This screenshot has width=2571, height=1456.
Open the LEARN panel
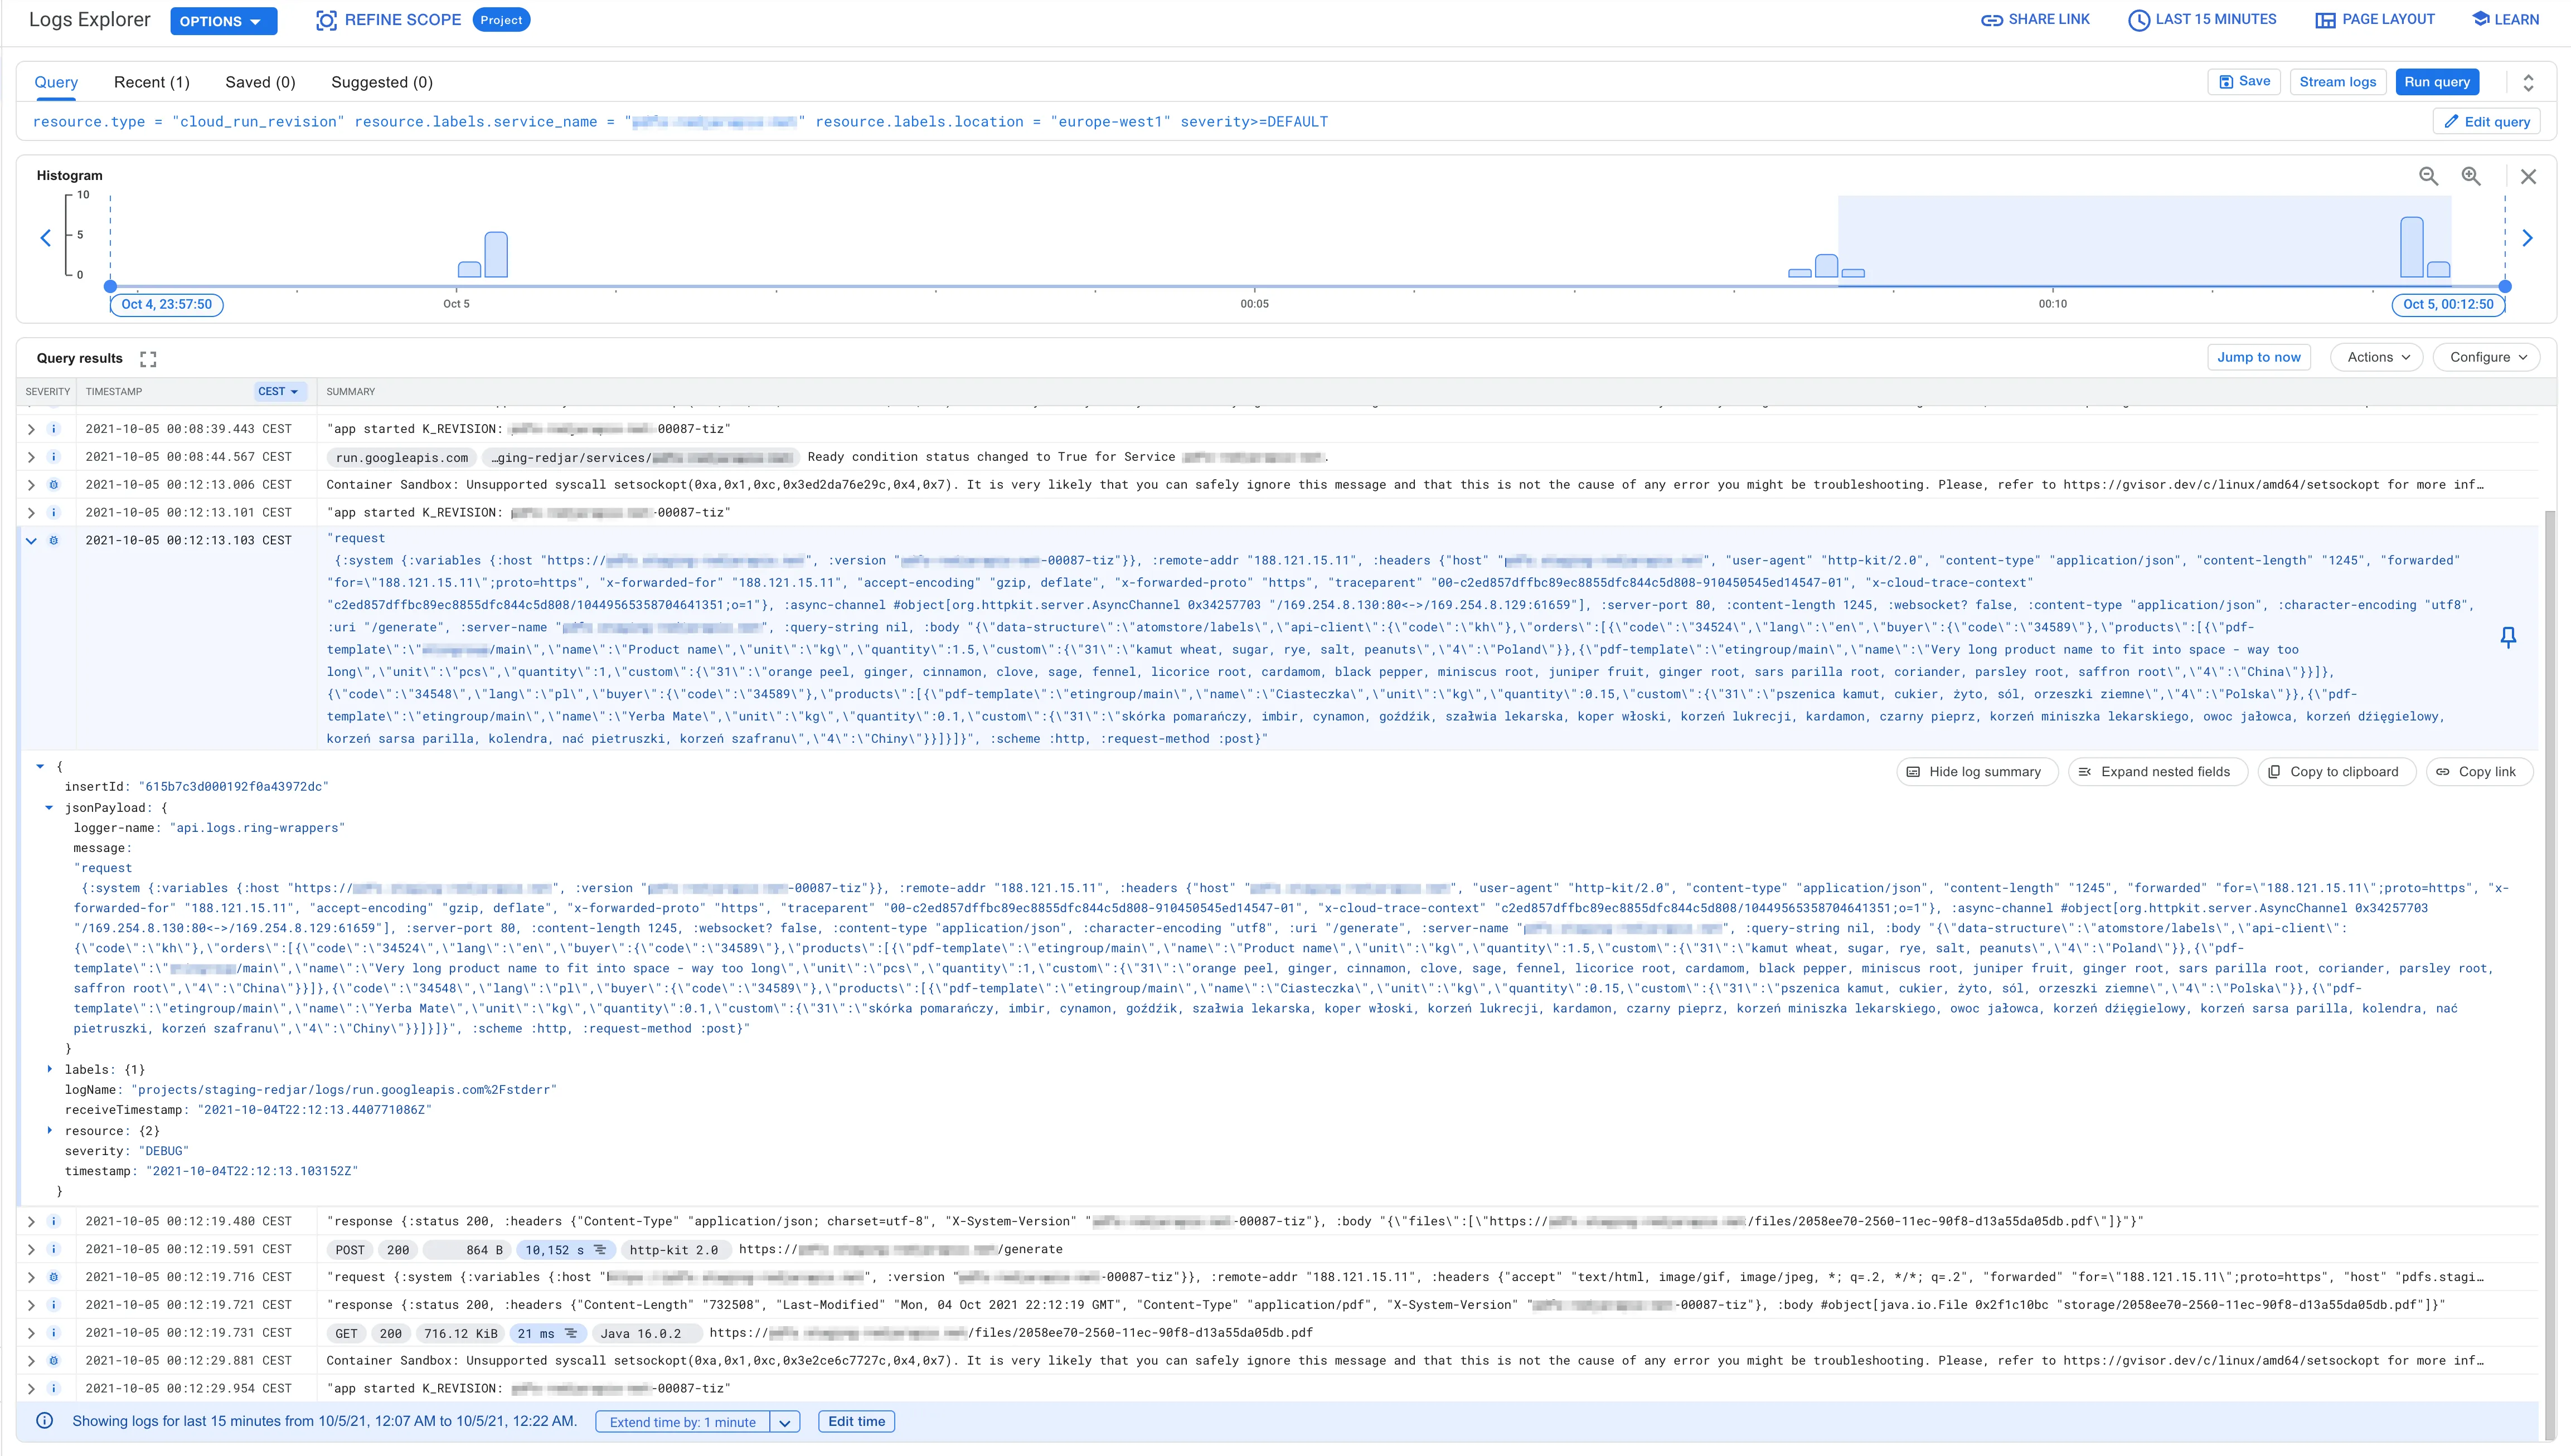tap(2505, 20)
